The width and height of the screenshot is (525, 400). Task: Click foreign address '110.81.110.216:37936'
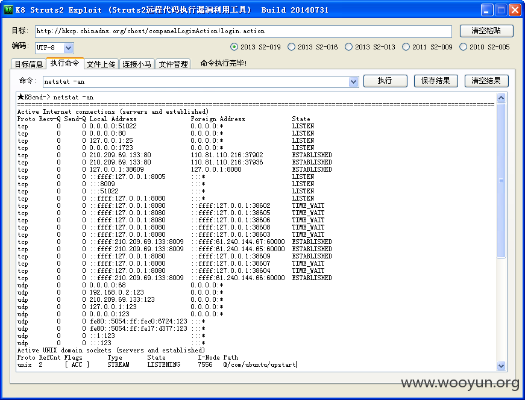pos(227,162)
